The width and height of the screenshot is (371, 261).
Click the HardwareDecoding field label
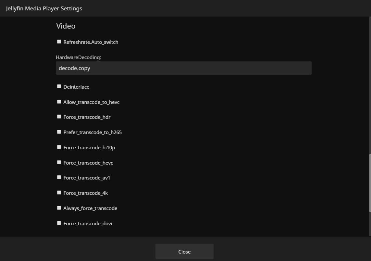(79, 57)
